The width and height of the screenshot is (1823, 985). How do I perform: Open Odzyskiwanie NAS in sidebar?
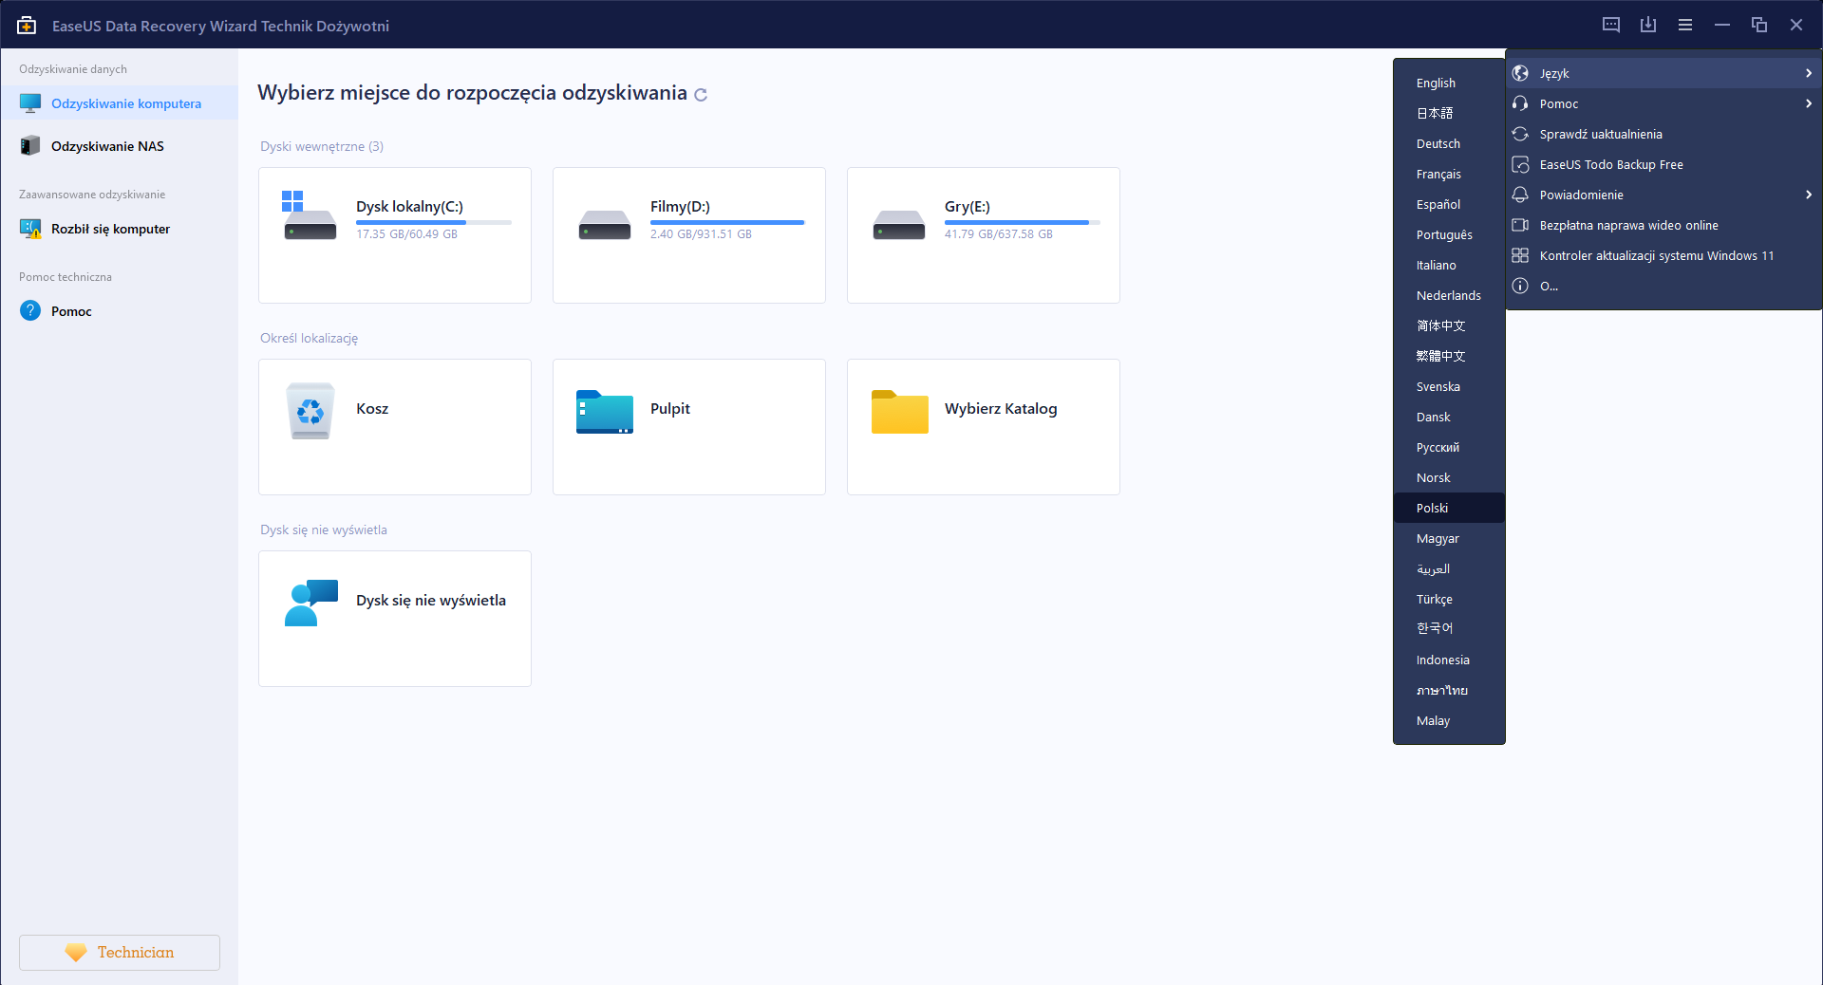119,146
